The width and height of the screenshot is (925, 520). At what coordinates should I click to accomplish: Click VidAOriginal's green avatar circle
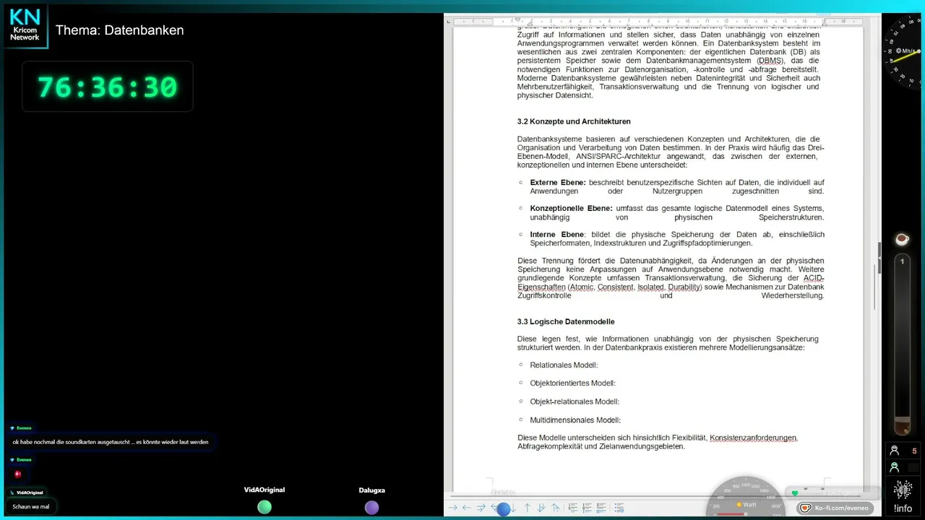pos(264,507)
